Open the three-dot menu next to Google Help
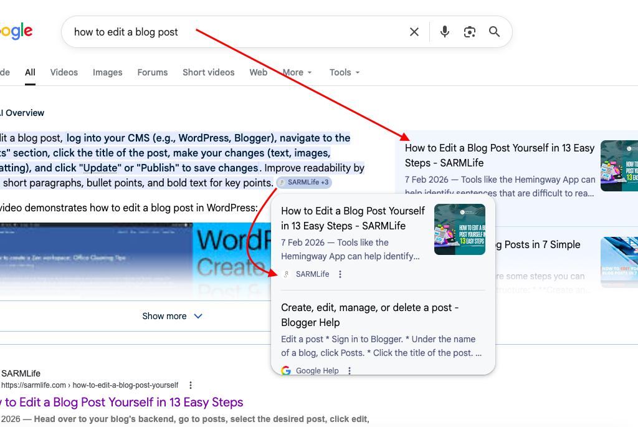 pyautogui.click(x=350, y=370)
